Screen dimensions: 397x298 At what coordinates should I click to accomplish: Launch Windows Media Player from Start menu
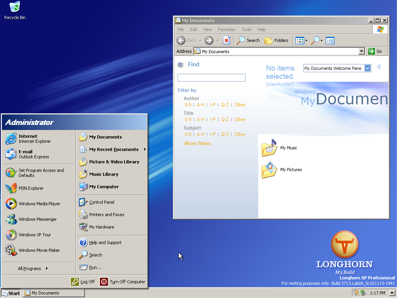click(39, 204)
